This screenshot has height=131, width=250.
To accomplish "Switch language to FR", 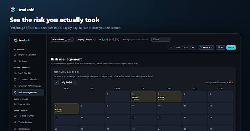I will (x=220, y=47).
